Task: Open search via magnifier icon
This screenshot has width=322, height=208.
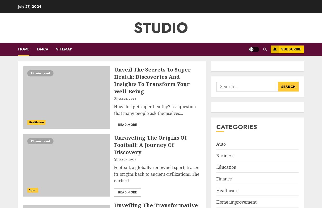Action: tap(265, 49)
